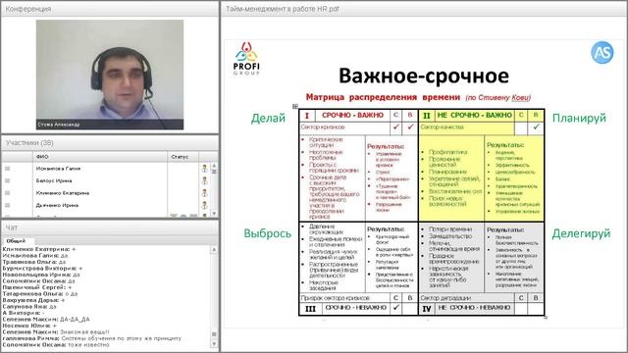Click the underlined Кови name on slide
This screenshot has height=353, width=628.
(521, 98)
